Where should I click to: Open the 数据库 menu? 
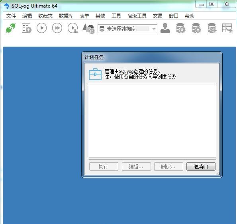pos(66,16)
